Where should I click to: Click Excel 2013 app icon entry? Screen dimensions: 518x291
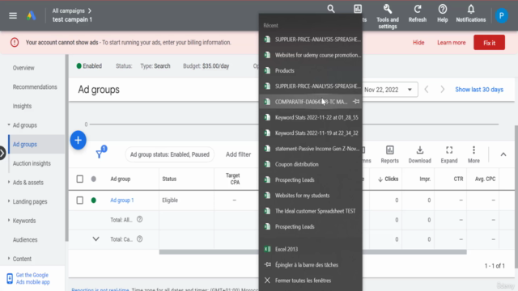click(x=267, y=249)
